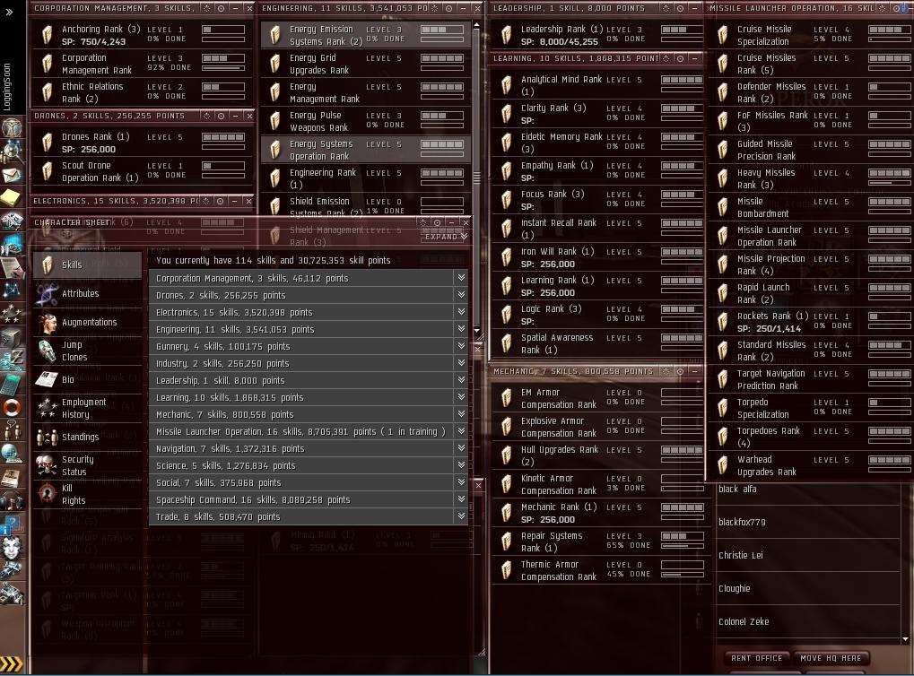The width and height of the screenshot is (914, 676).
Task: Click the red lifebuoy icon
Action: click(x=12, y=407)
